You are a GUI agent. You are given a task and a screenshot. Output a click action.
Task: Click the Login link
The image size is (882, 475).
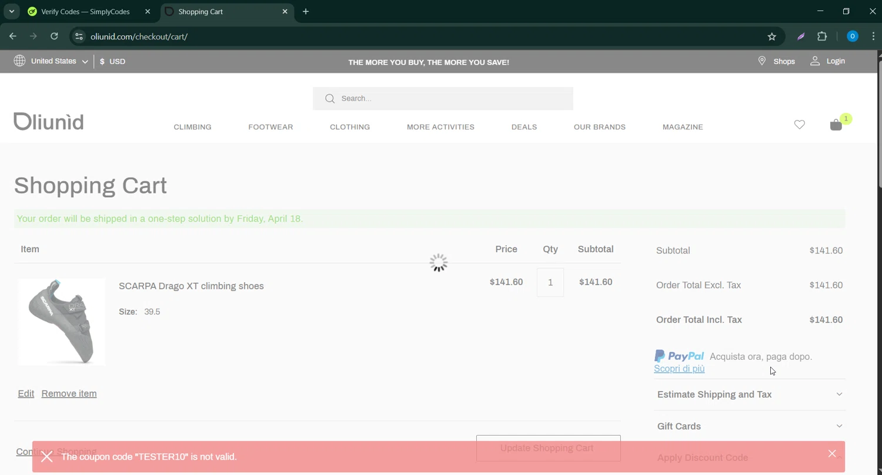tap(836, 61)
